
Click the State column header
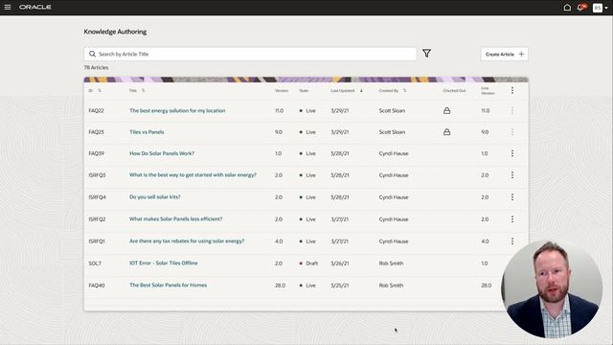(x=304, y=90)
